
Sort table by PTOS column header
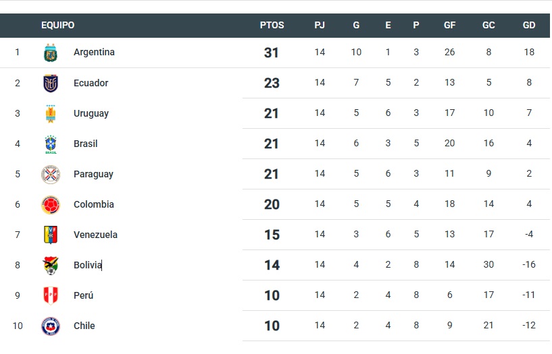point(272,26)
